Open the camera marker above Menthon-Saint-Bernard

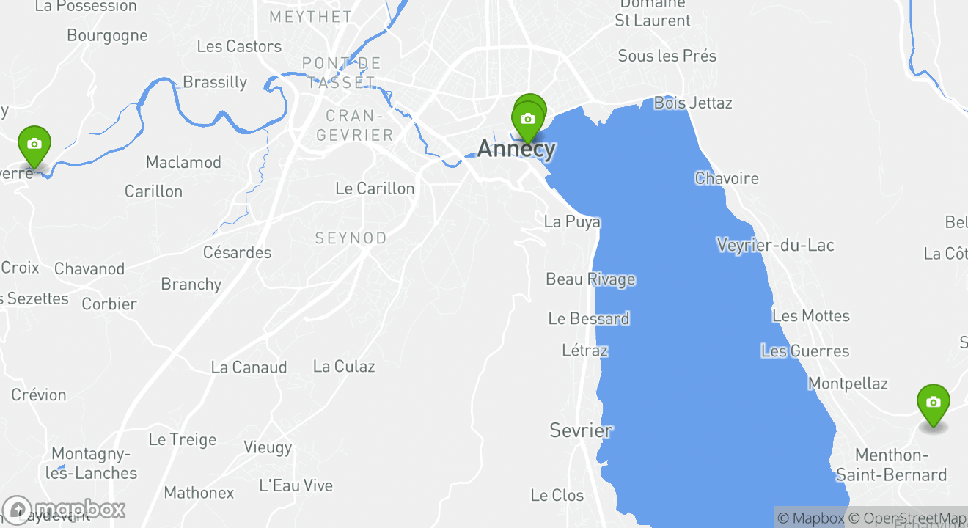pyautogui.click(x=933, y=404)
